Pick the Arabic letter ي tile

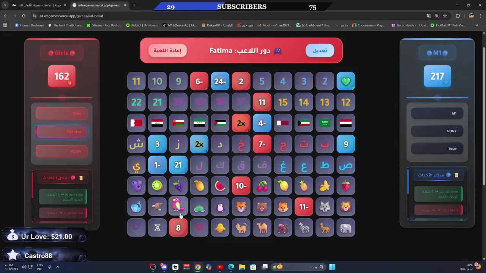click(136, 165)
